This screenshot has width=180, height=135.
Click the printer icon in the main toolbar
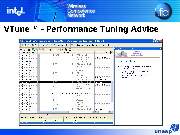tap(36, 45)
